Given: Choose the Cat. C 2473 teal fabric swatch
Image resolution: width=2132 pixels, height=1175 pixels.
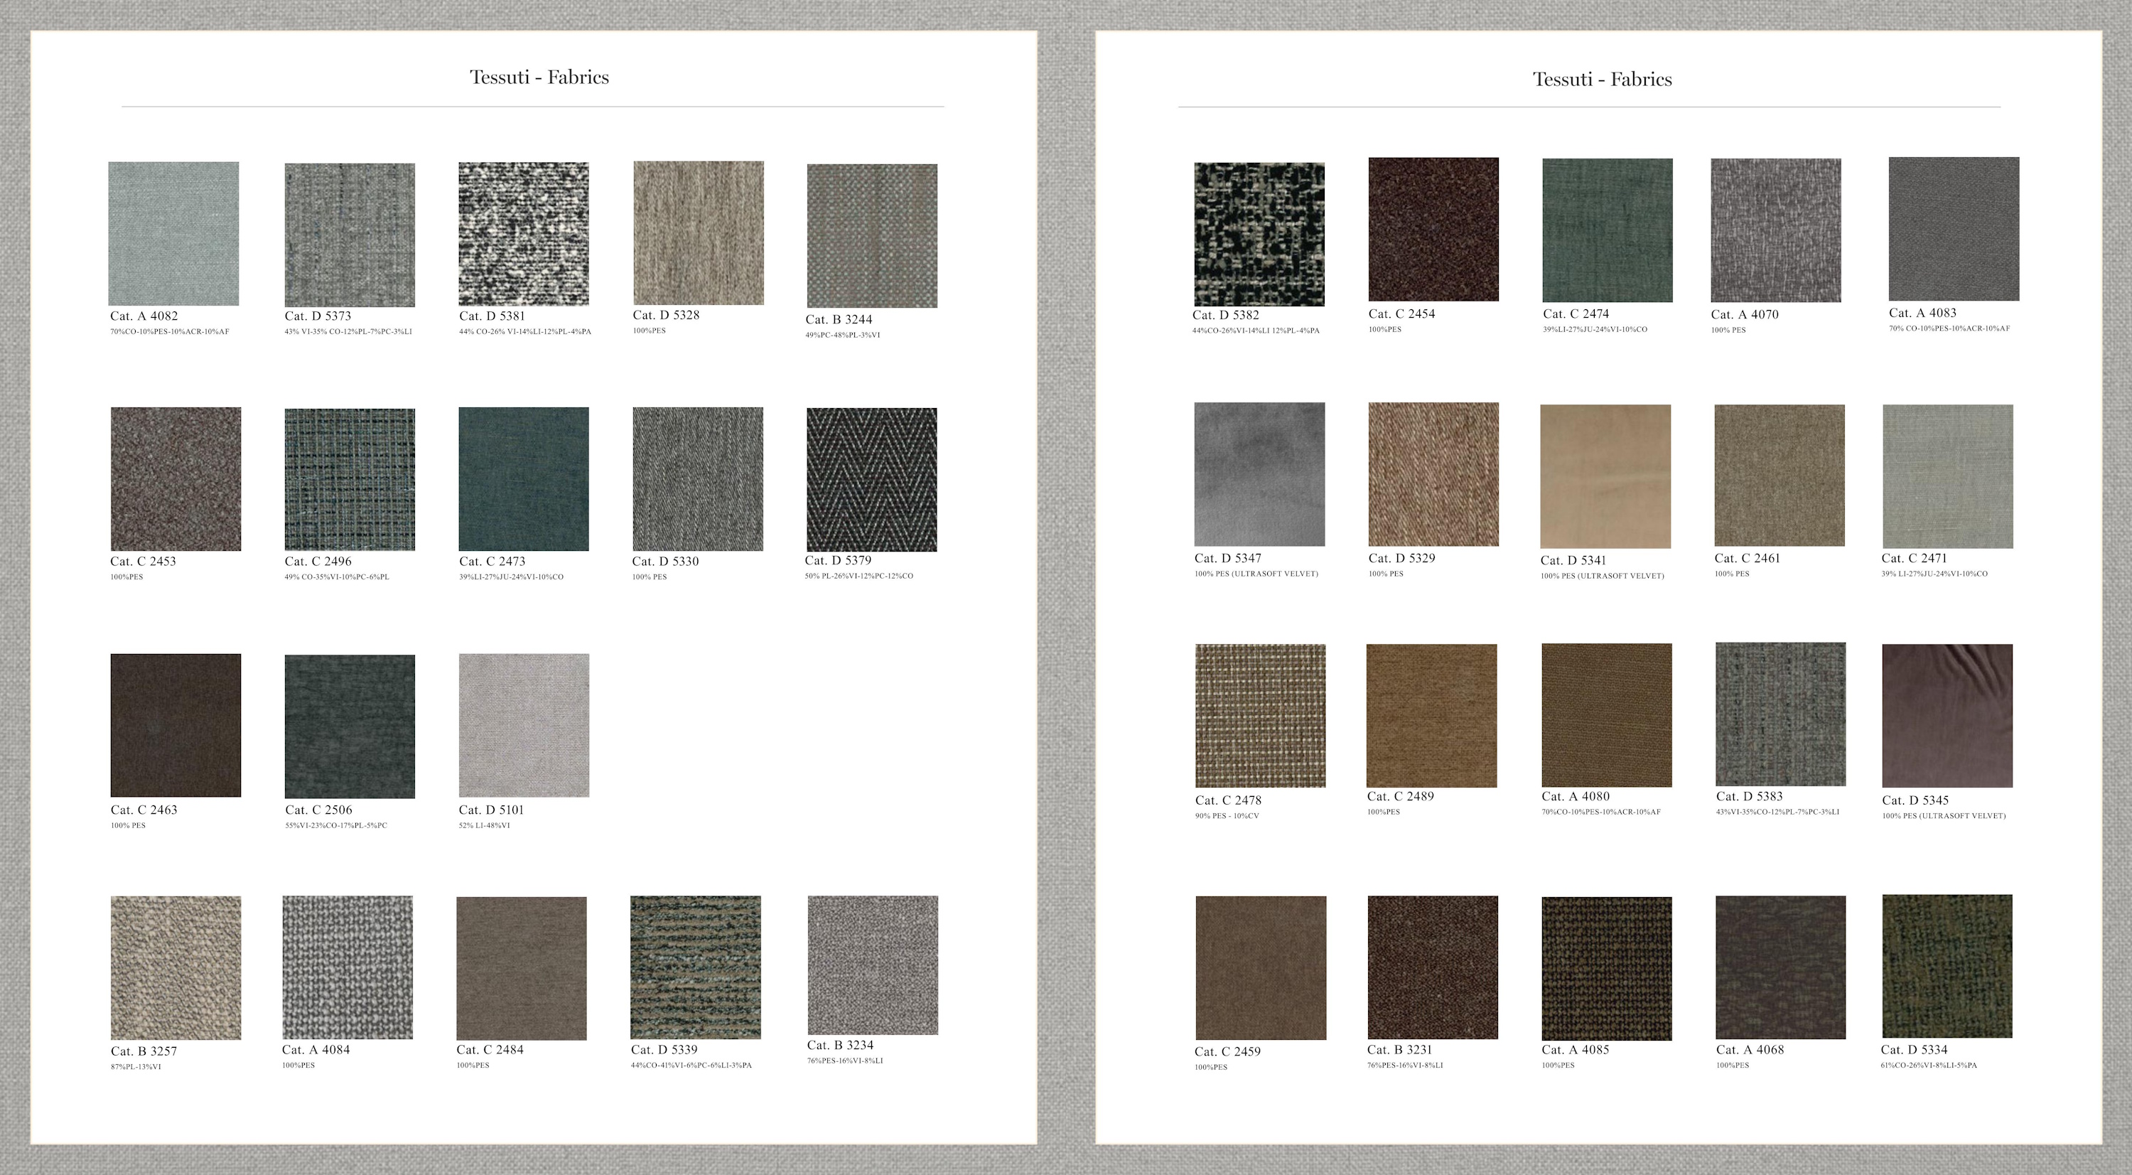Looking at the screenshot, I should 523,478.
